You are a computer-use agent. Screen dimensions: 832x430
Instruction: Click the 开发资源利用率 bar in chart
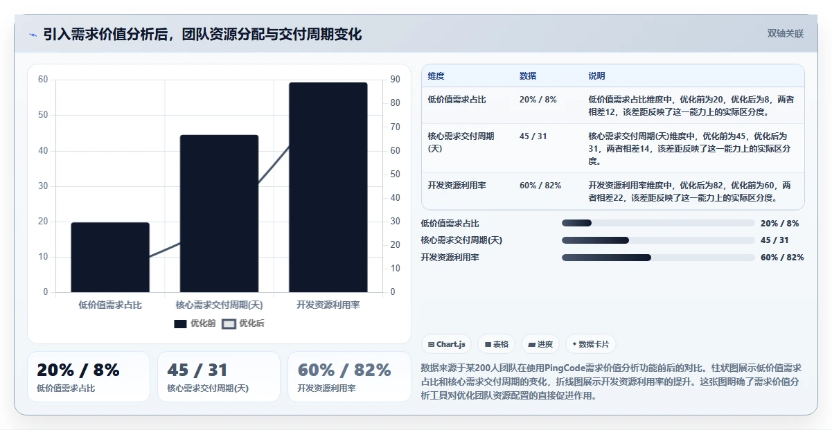[x=328, y=188]
